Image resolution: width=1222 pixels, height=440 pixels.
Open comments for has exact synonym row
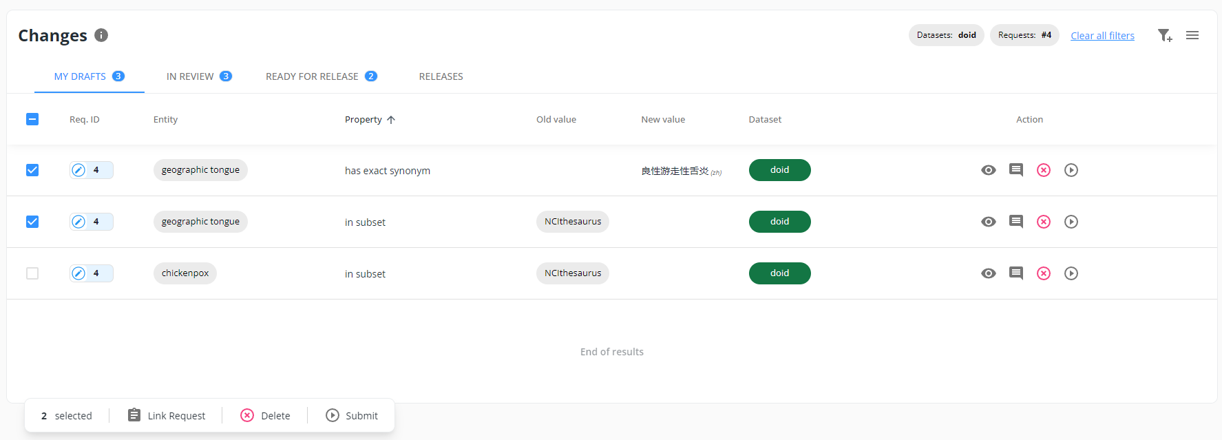point(1015,170)
